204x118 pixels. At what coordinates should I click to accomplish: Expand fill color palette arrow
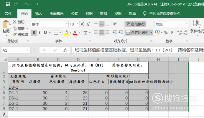71,33
